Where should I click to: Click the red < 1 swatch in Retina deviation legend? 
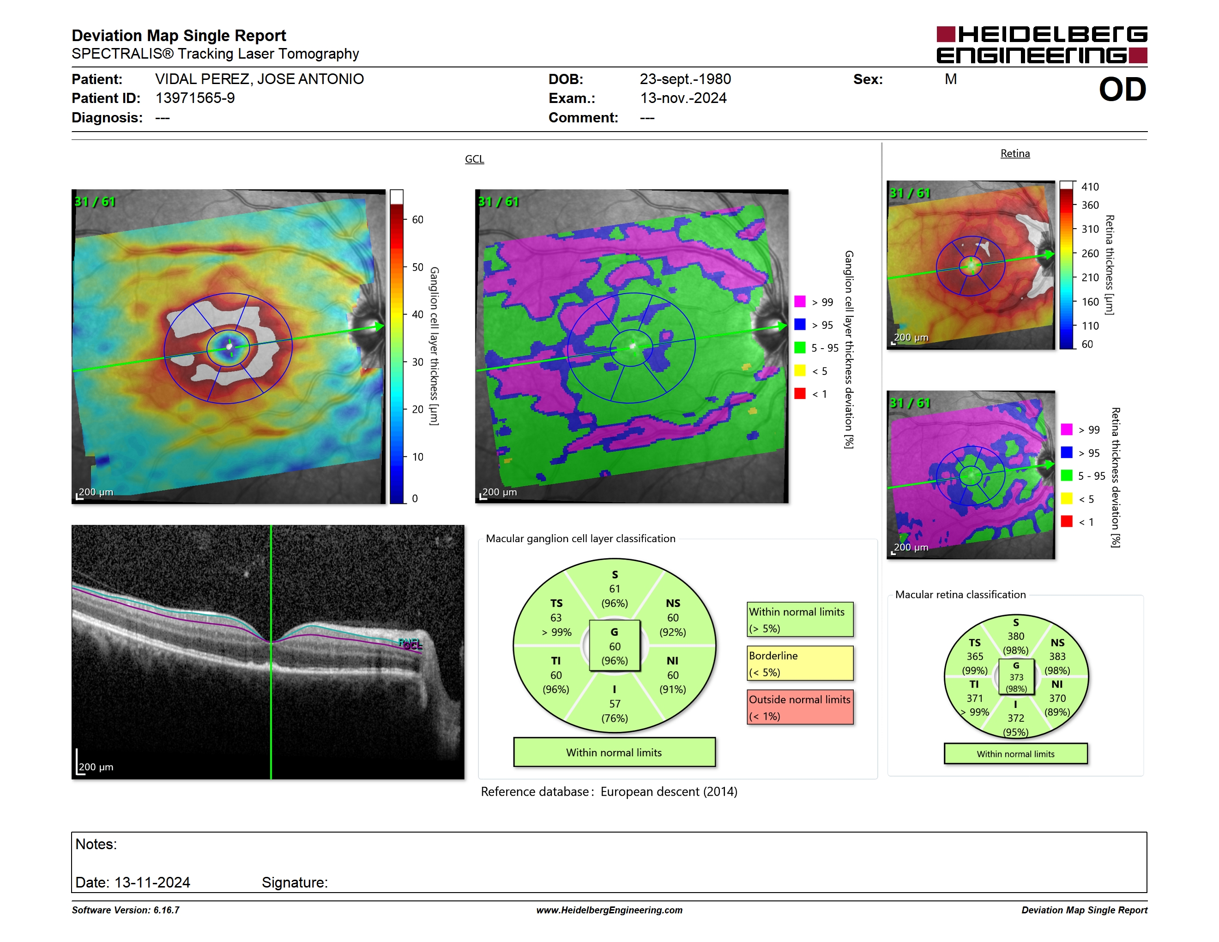1067,521
